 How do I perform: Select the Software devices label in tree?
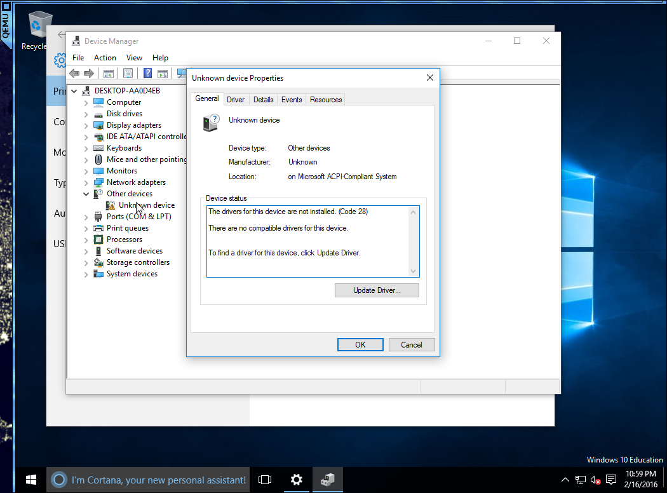click(x=135, y=251)
